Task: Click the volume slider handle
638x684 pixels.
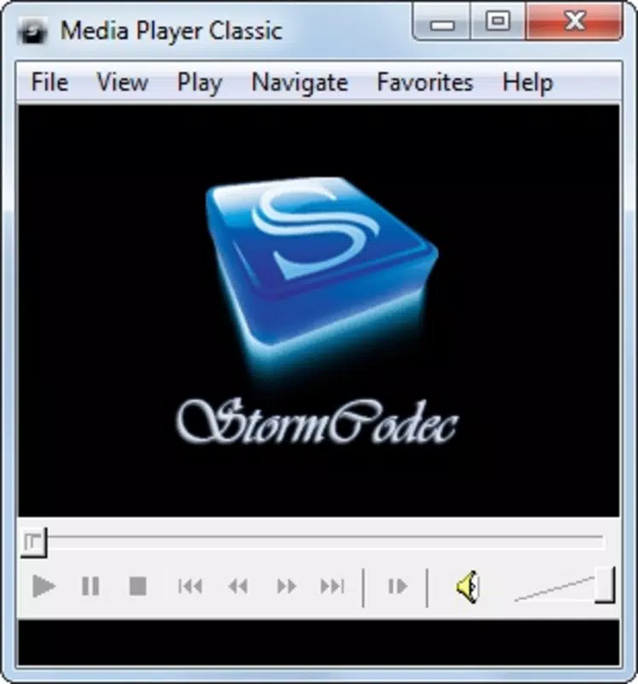Action: tap(605, 585)
